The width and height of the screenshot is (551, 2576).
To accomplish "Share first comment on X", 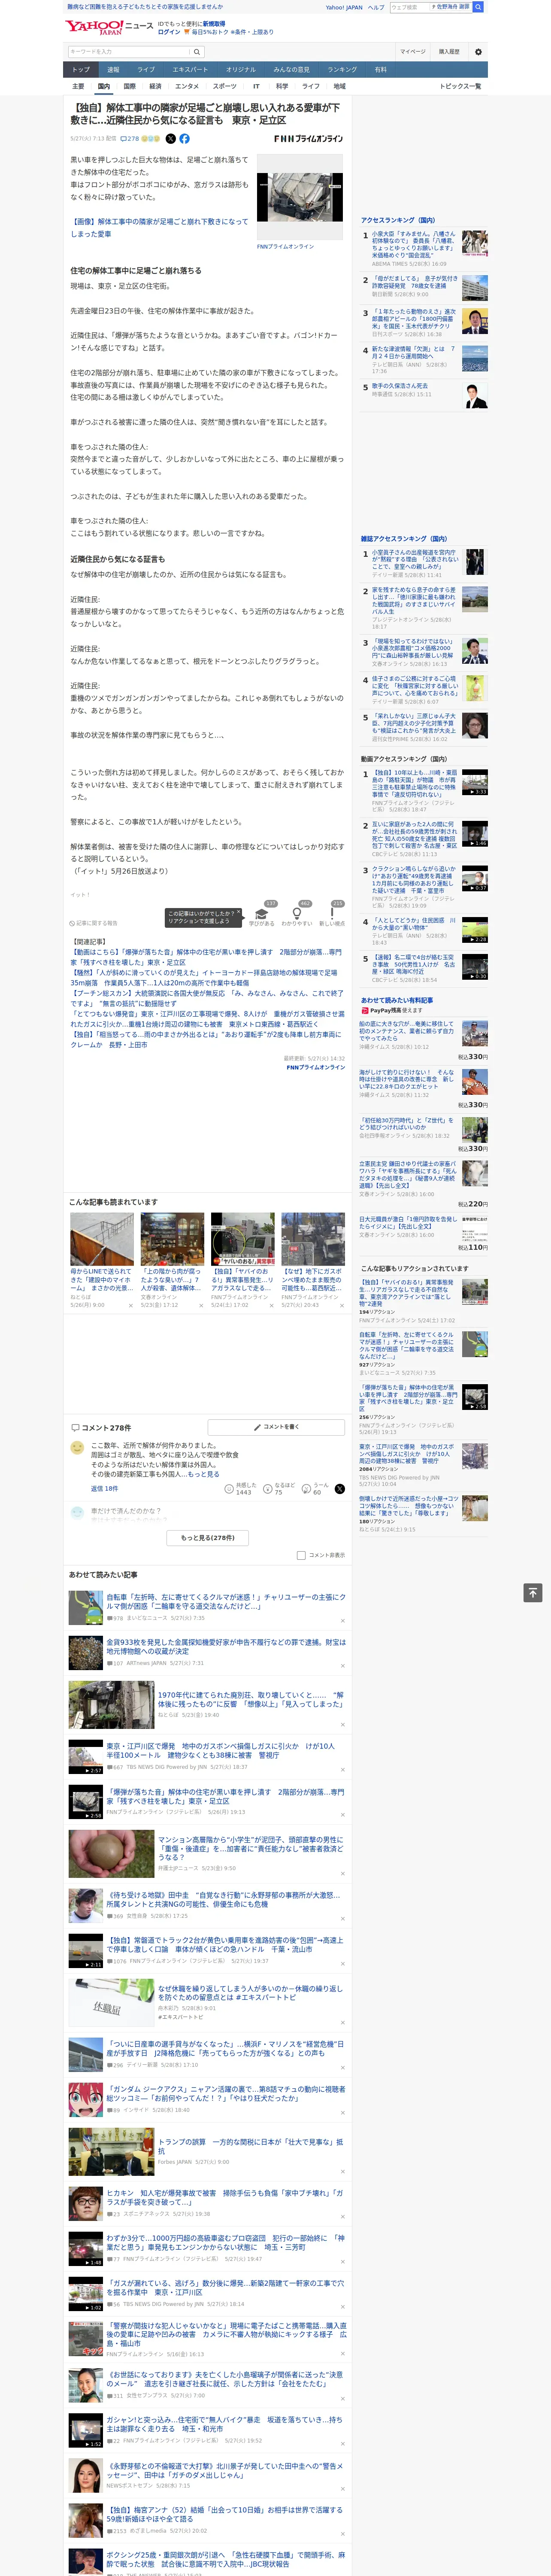I will (339, 1489).
